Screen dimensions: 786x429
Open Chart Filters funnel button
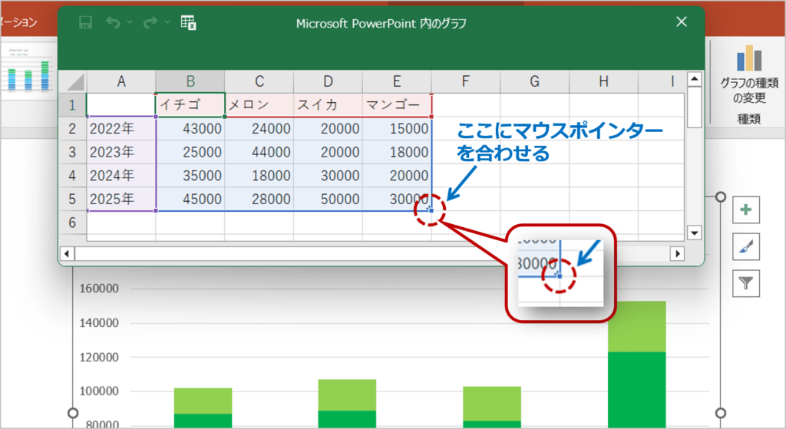click(x=746, y=284)
